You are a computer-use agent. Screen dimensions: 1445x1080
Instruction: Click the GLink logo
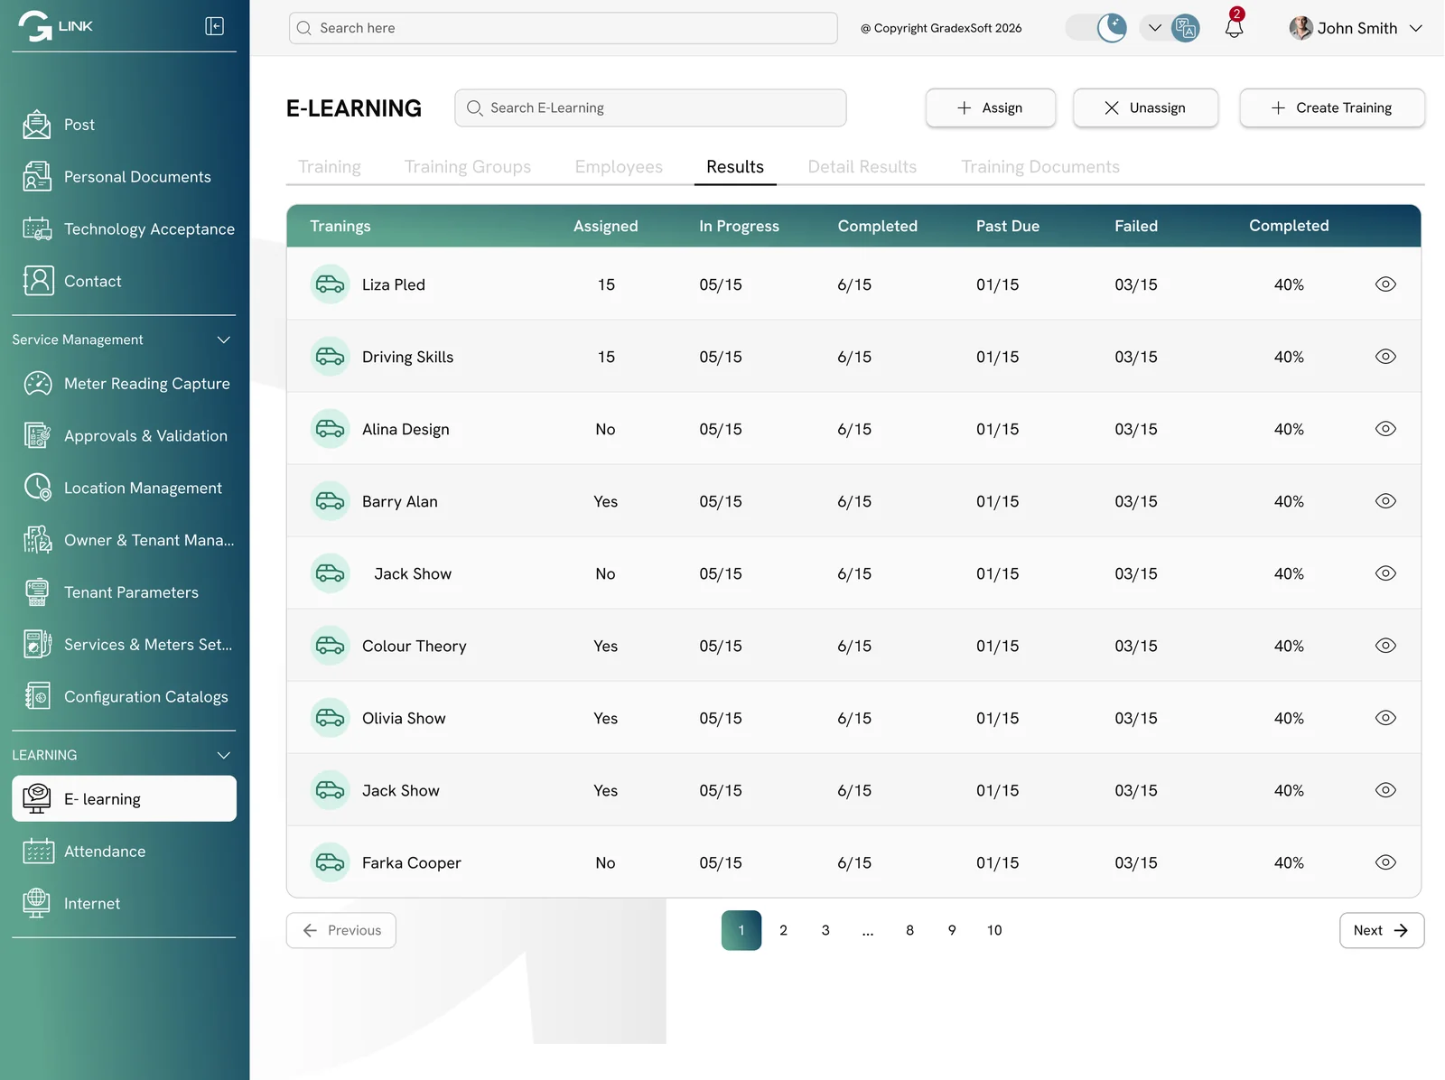(55, 26)
